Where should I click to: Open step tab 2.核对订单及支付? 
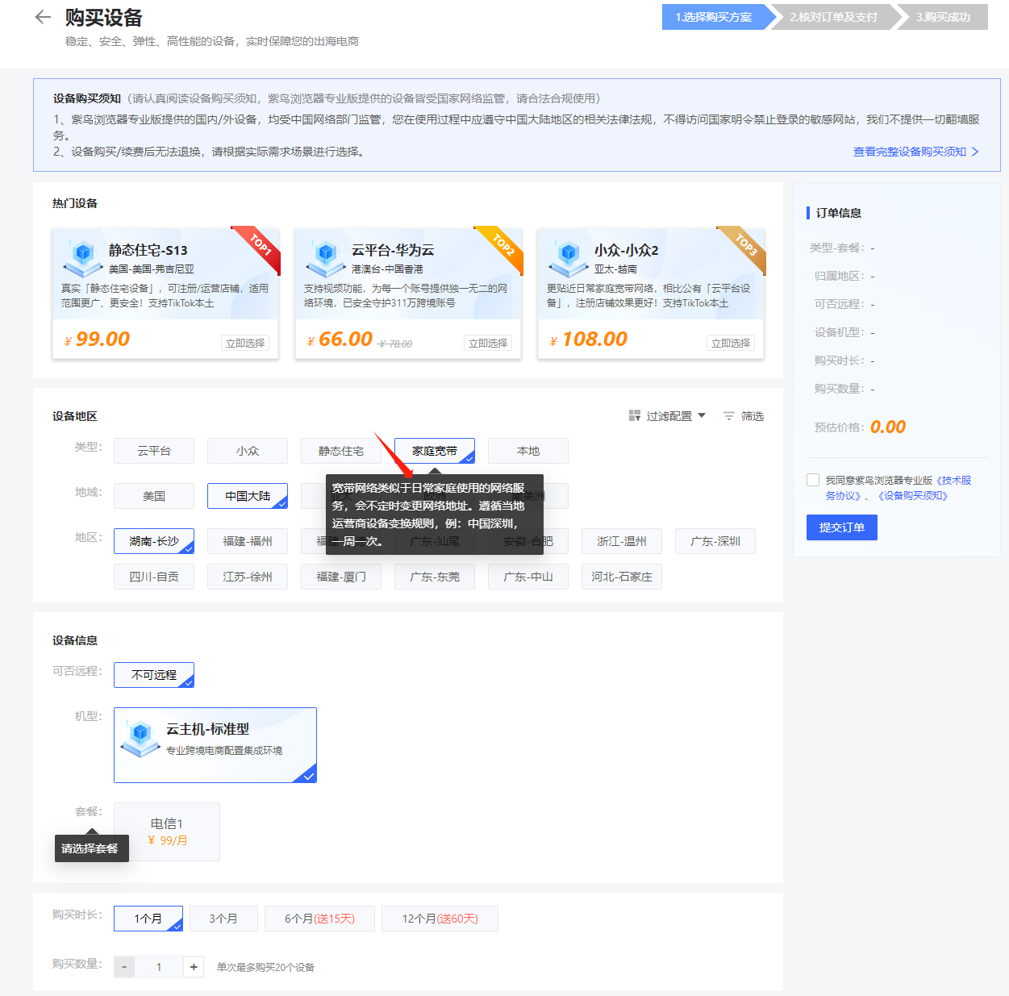[x=833, y=17]
